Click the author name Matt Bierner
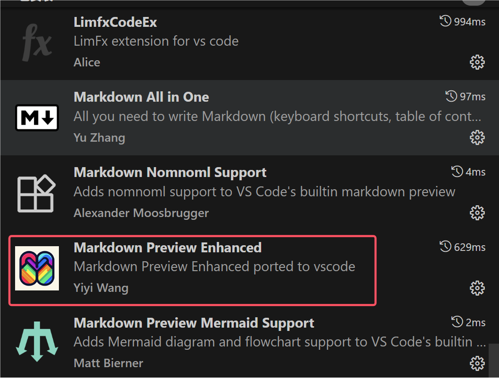 coord(108,363)
